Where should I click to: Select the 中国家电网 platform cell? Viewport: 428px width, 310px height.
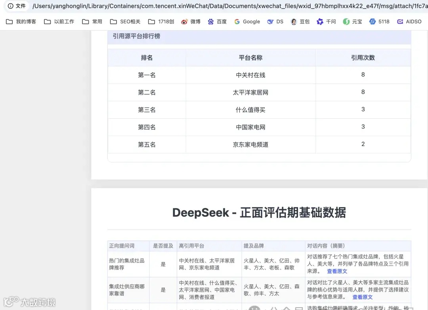click(250, 127)
